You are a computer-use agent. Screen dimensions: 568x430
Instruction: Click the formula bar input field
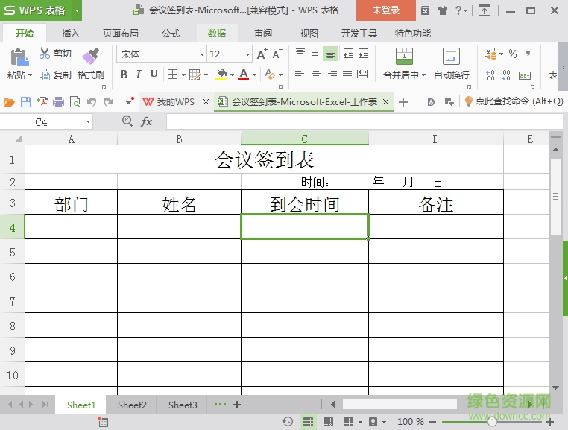click(358, 121)
